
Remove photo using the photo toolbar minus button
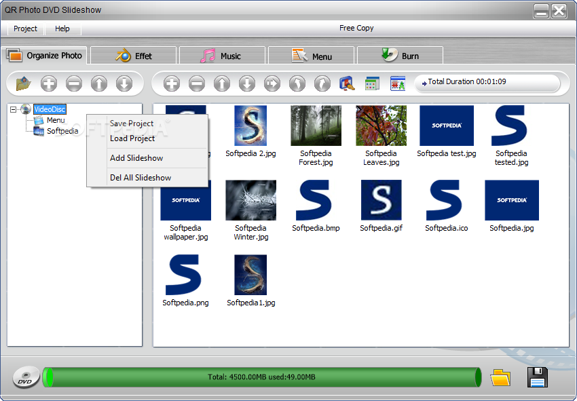pyautogui.click(x=197, y=83)
